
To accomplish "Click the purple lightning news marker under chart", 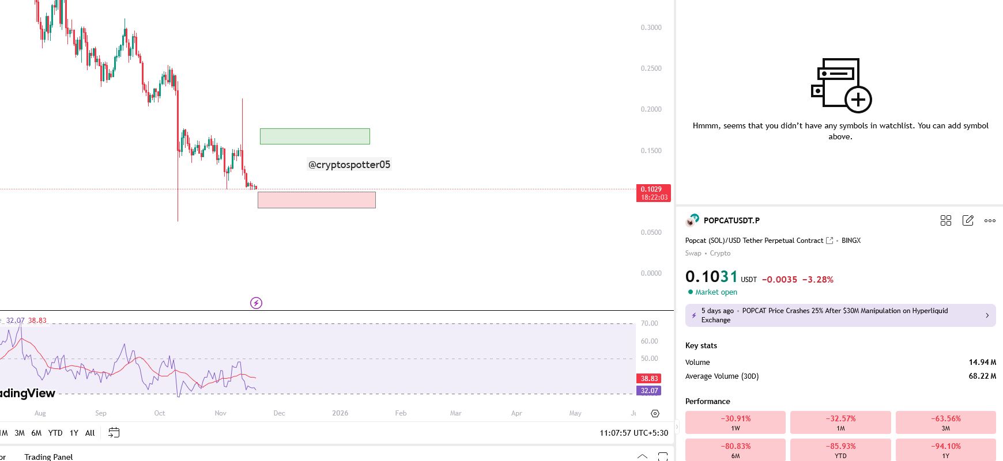I will pyautogui.click(x=256, y=303).
